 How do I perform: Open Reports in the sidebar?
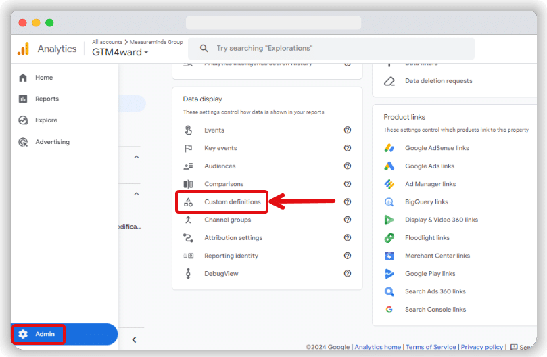[47, 99]
